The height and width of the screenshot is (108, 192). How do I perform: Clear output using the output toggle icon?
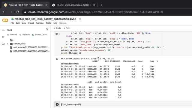click(57, 59)
